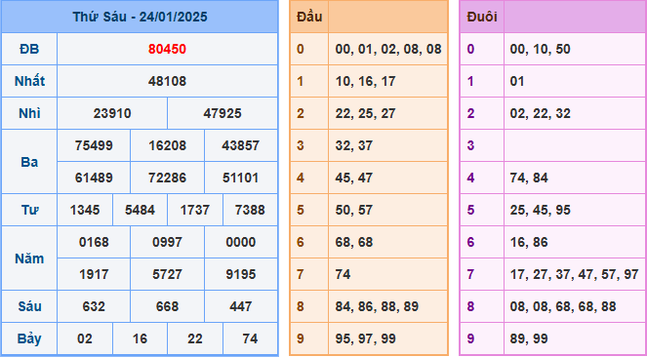Click Đầu values 10, 16, 17
Screen dimensions: 647x357
pos(365,81)
